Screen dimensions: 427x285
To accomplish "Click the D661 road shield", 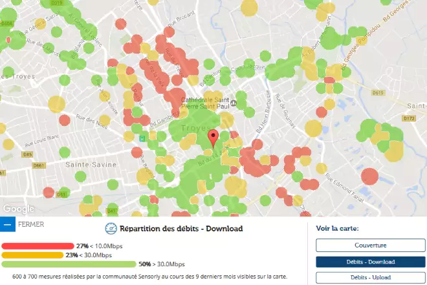I will point(21,165).
